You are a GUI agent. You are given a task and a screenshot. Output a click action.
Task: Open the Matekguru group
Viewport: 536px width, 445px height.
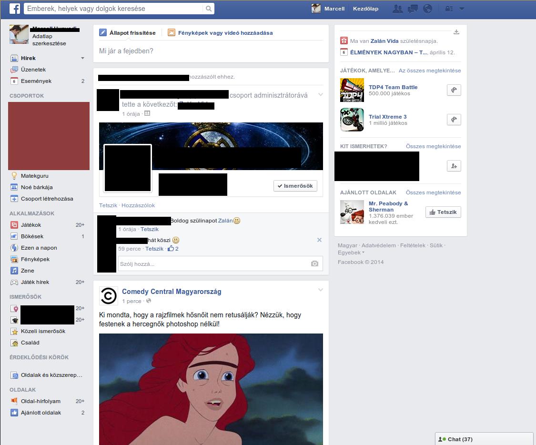click(x=34, y=176)
